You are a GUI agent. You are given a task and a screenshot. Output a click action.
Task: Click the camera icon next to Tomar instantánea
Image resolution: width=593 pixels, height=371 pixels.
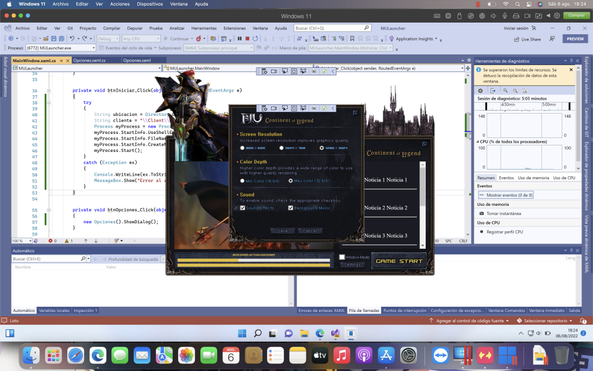[481, 213]
